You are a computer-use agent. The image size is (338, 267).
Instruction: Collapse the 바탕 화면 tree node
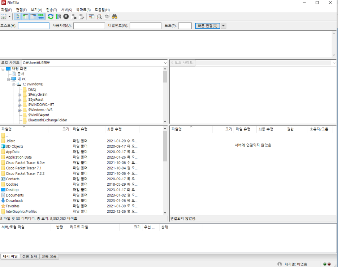[3, 69]
